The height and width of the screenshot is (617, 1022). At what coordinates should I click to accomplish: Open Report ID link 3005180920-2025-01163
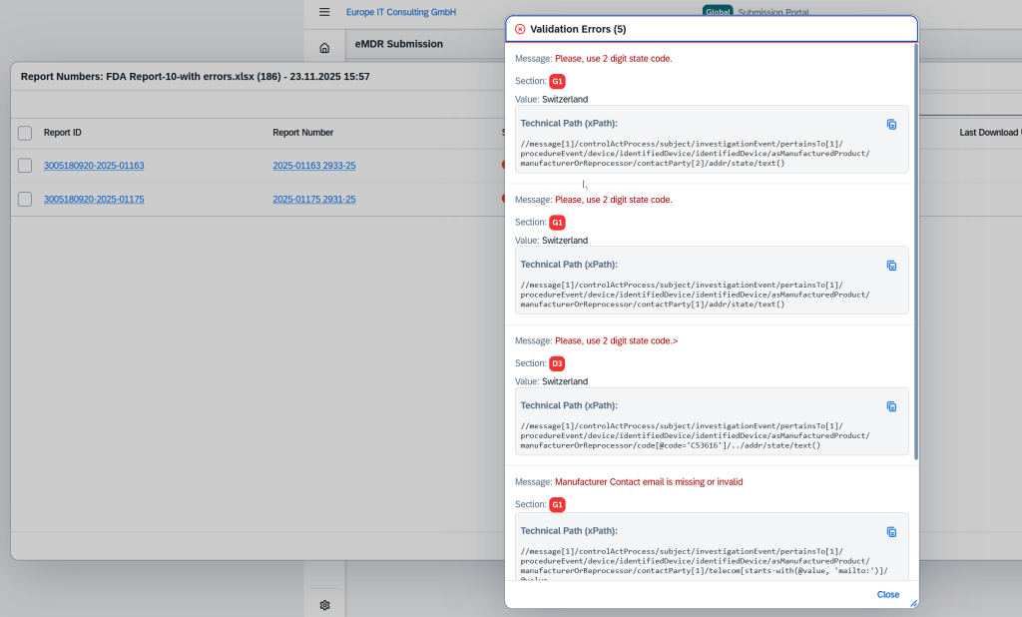tap(94, 166)
